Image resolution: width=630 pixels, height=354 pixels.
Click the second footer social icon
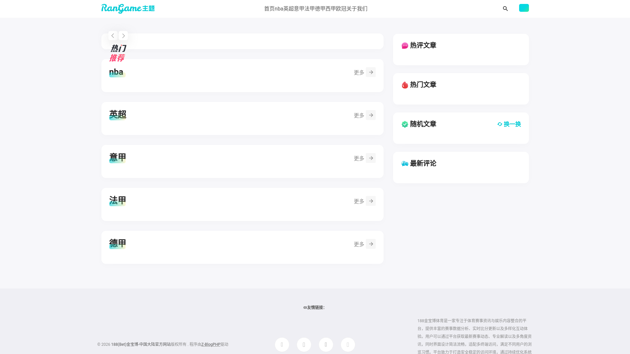pyautogui.click(x=304, y=344)
